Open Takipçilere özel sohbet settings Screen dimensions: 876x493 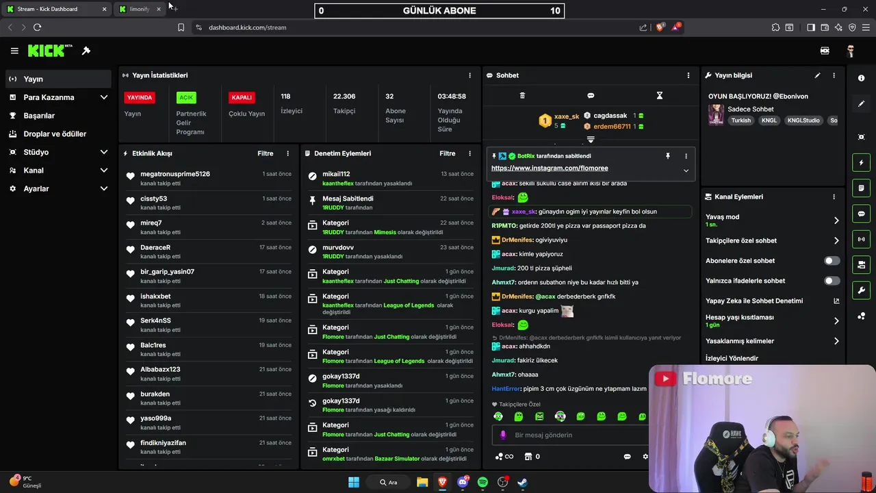pos(773,240)
